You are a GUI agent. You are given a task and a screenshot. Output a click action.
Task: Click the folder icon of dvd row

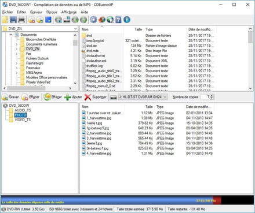83,36
